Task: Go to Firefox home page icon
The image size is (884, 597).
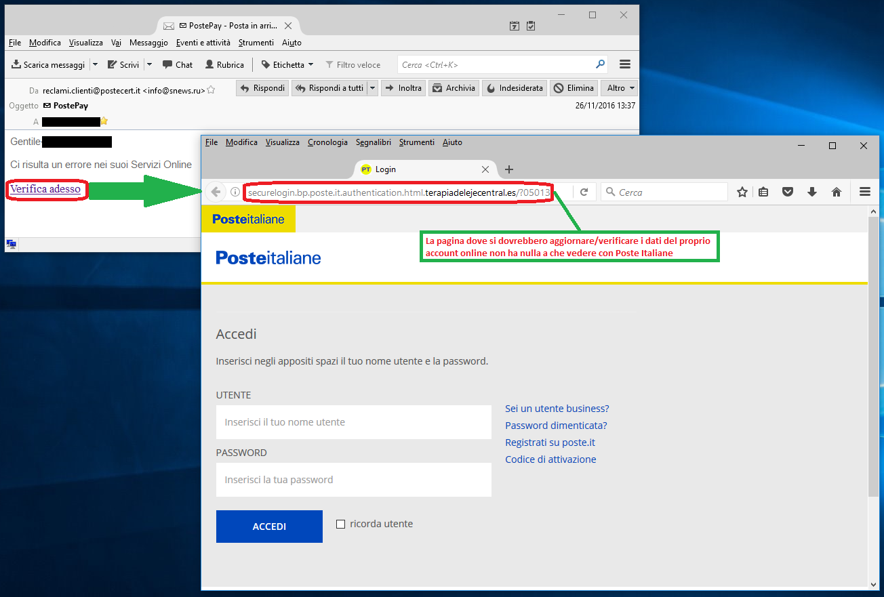Action: tap(837, 192)
